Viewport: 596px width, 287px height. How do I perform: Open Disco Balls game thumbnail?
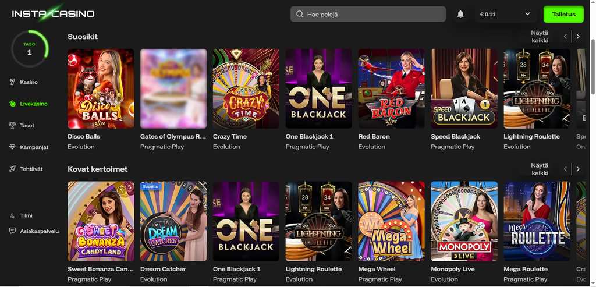(101, 88)
